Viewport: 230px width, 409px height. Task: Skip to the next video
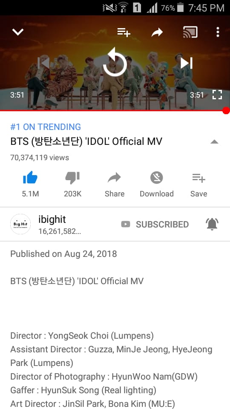pyautogui.click(x=187, y=63)
